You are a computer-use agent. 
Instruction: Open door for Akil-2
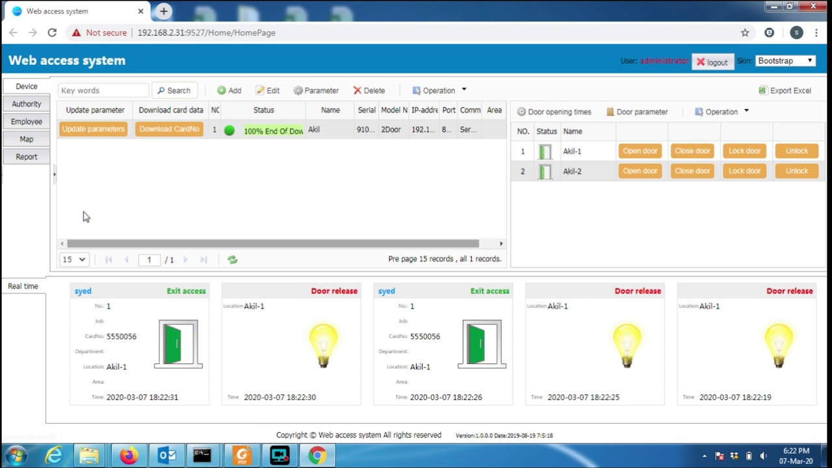tap(640, 171)
